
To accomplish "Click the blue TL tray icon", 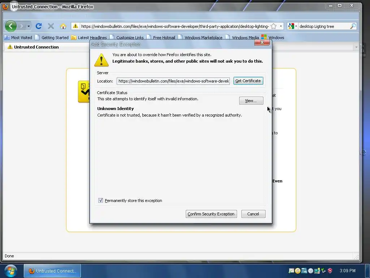I will point(304,271).
